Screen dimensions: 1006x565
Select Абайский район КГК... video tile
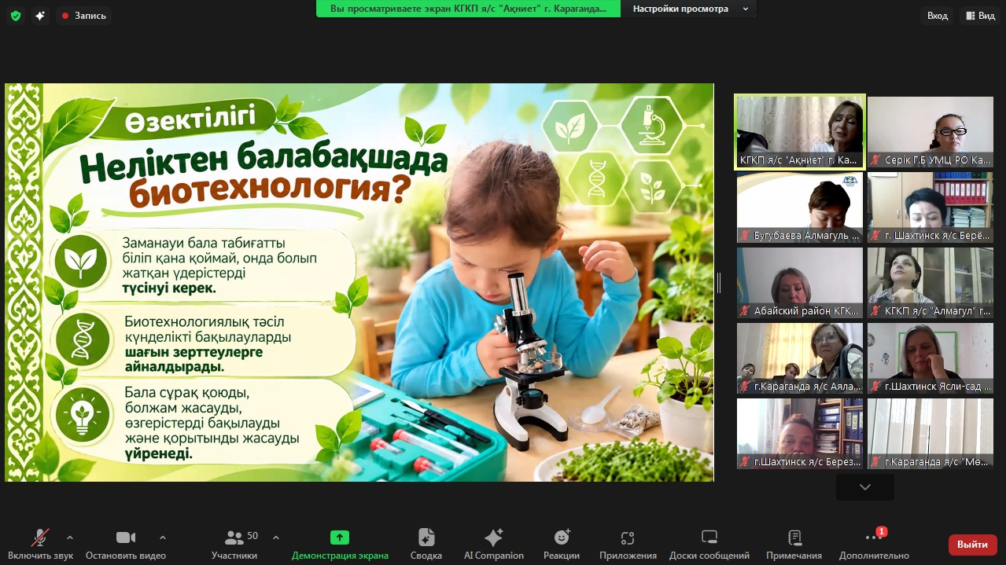point(800,283)
